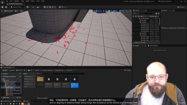This screenshot has height=105, width=187.
Task: Open the Add content to project dropdown
Action: coord(28,7)
